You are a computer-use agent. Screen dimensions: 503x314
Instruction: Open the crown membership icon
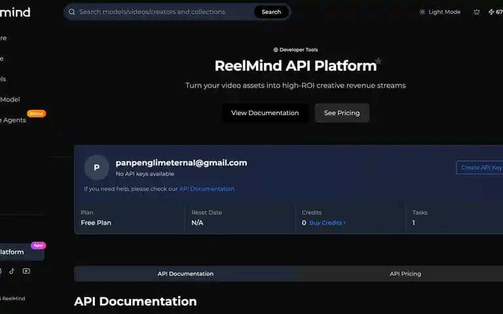point(477,12)
